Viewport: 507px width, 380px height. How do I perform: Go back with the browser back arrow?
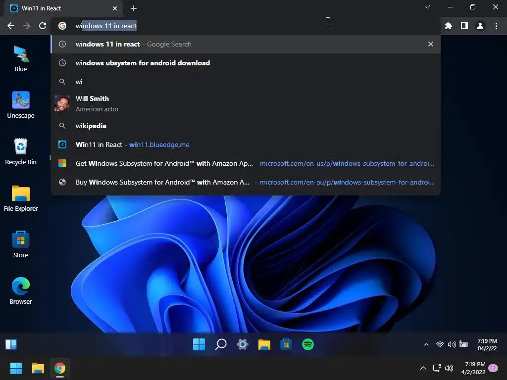pos(11,26)
